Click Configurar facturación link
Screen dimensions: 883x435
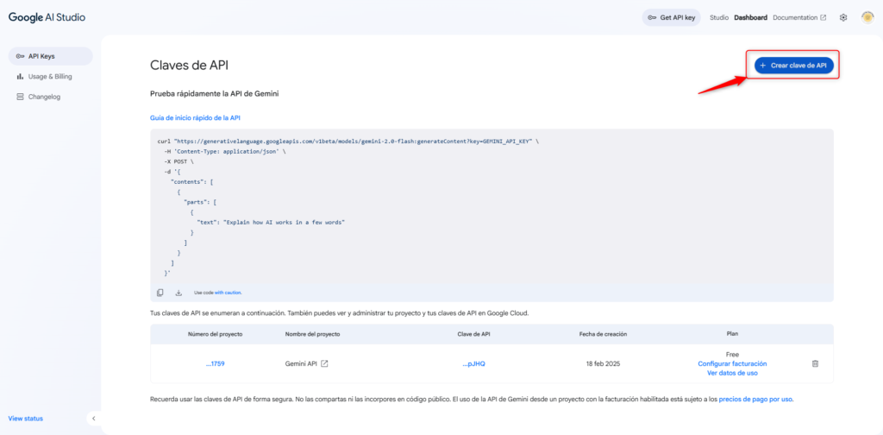732,364
